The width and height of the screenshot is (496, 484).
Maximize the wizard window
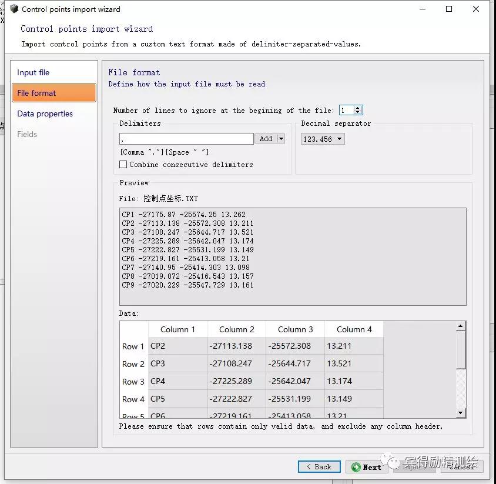449,9
